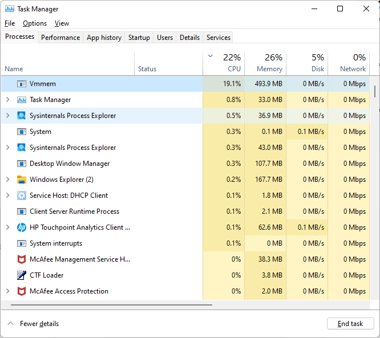This screenshot has height=338, width=380.
Task: Click the End task button
Action: [350, 324]
